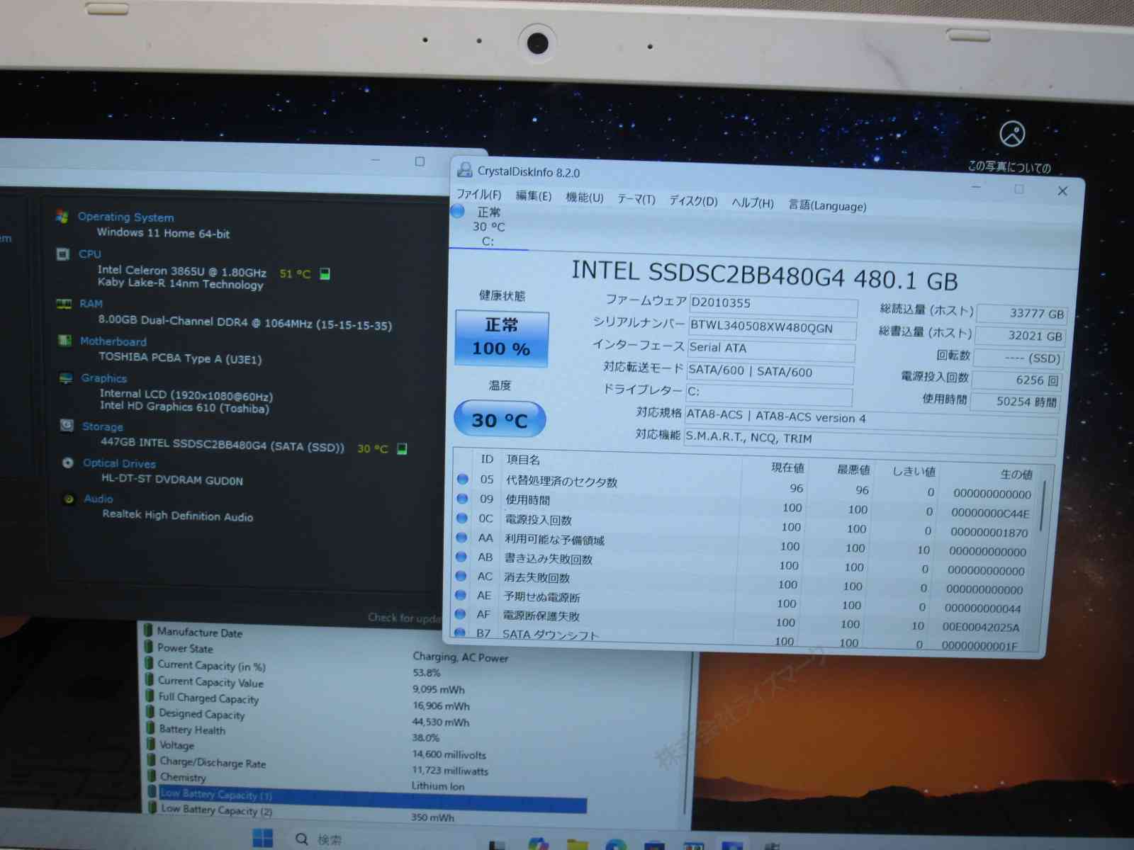Click the interface field showing Serial ATA

click(771, 349)
